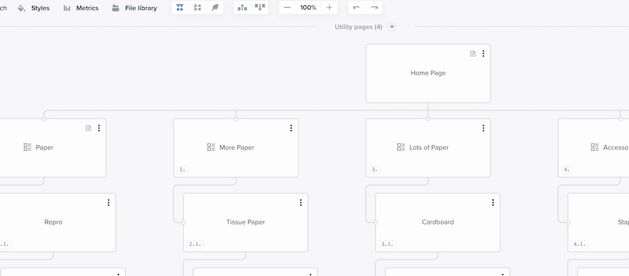629x276 pixels.
Task: Switch to horizontal tree layout view
Action: click(198, 8)
